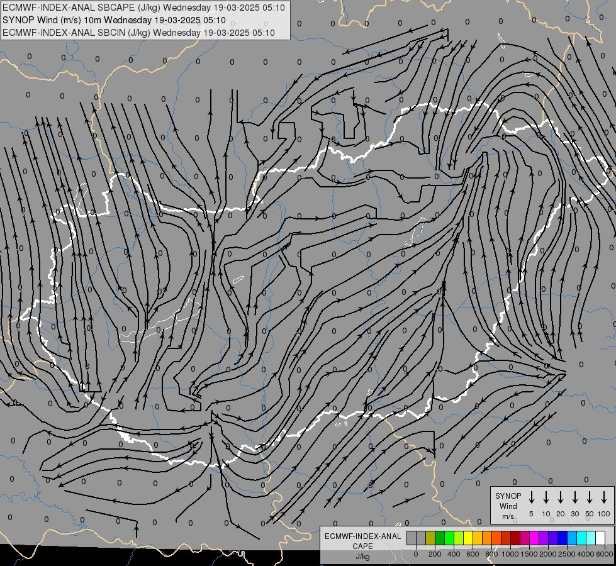The height and width of the screenshot is (566, 616).
Task: Pick the red swatch left of 1000 tick
Action: click(x=506, y=538)
